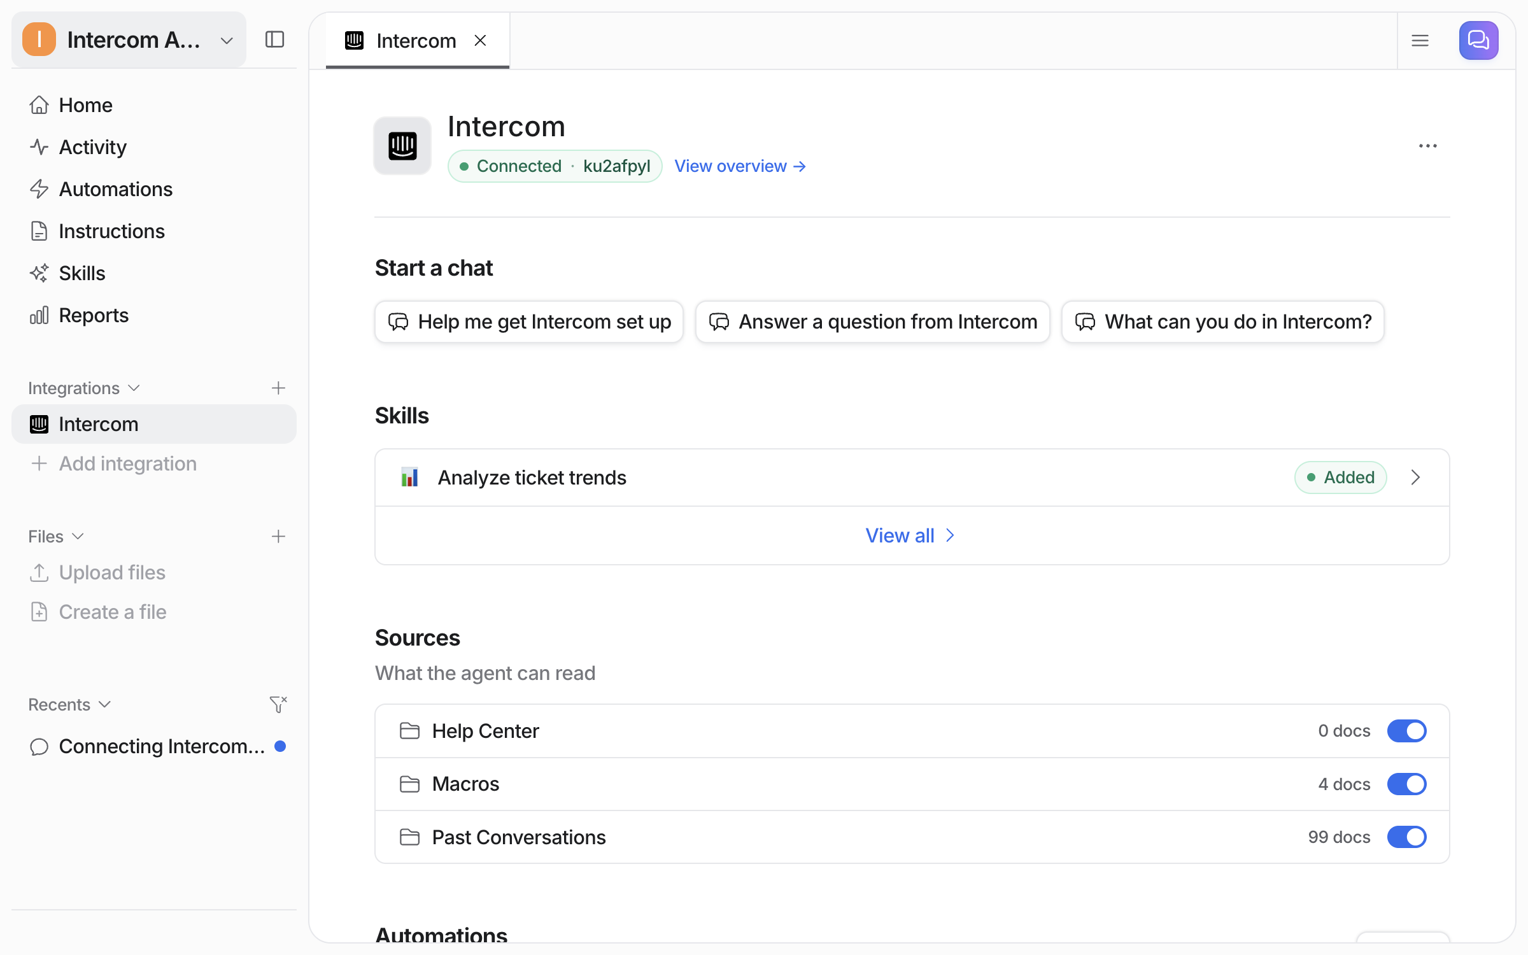Click the orange workspace avatar icon
1528x955 pixels.
(39, 39)
